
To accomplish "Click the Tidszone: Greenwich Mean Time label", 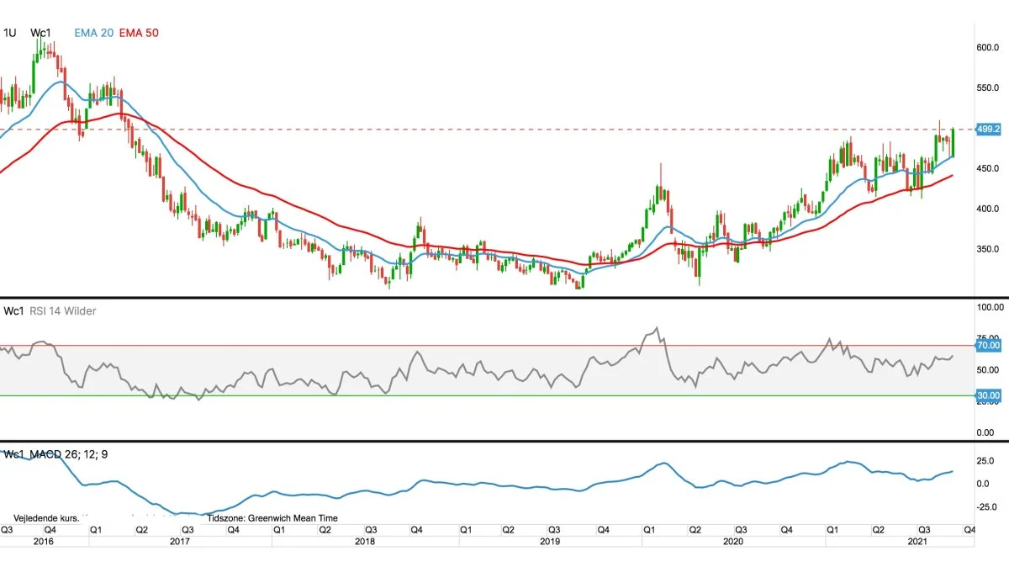I will pyautogui.click(x=272, y=518).
